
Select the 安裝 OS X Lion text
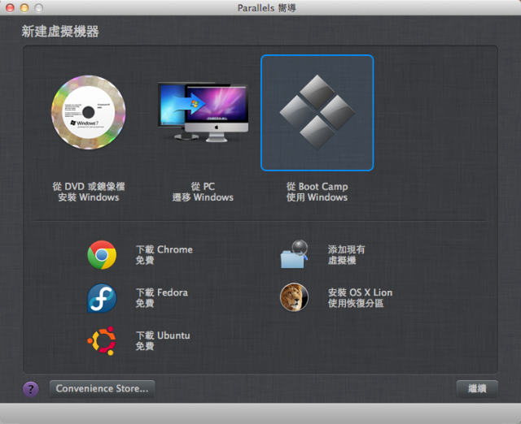coord(360,292)
